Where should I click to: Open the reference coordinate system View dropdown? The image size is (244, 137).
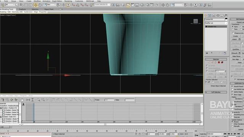[51, 5]
